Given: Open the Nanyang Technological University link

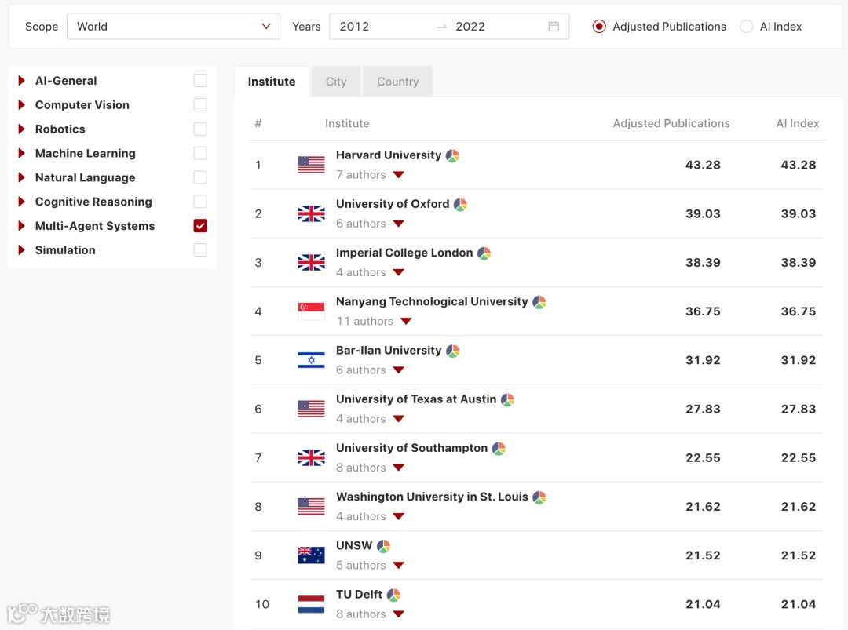Looking at the screenshot, I should point(432,301).
